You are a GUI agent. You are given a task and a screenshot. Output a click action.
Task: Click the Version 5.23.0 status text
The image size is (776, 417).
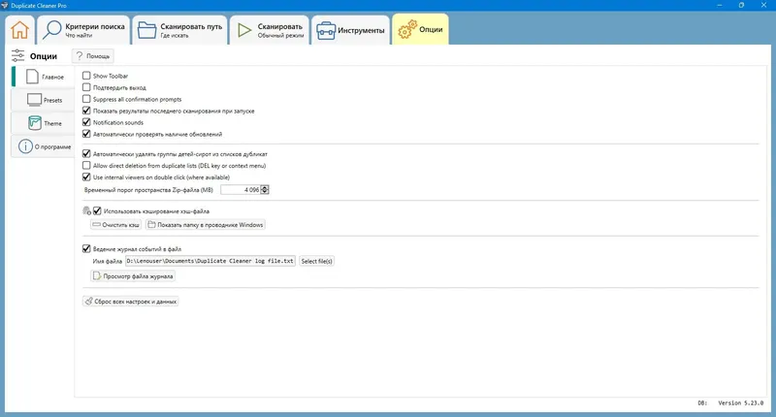click(x=741, y=403)
